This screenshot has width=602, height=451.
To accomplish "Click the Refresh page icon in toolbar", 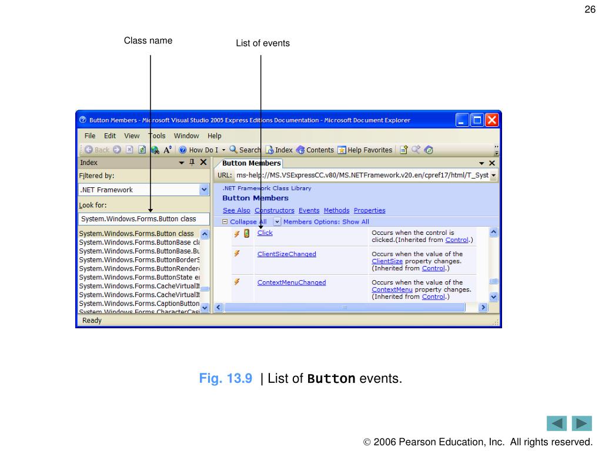I will tap(142, 150).
